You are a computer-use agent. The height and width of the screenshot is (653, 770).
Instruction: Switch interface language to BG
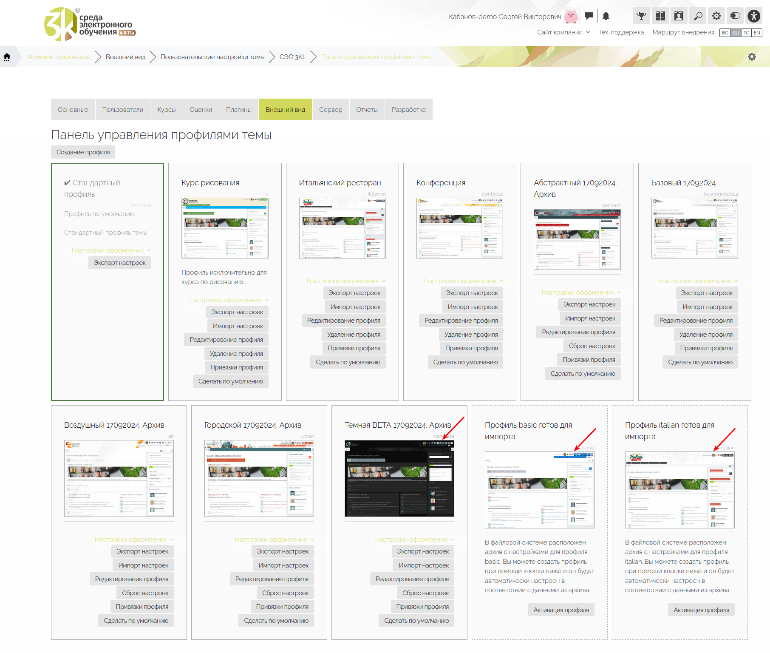tap(725, 33)
